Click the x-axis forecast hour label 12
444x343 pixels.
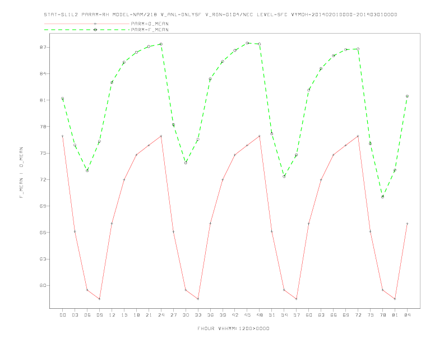tap(112, 315)
